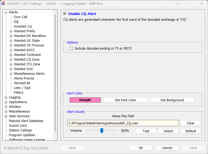Select Filters in the Alerts tree
Image resolution: width=208 pixels, height=154 pixels.
[19, 93]
